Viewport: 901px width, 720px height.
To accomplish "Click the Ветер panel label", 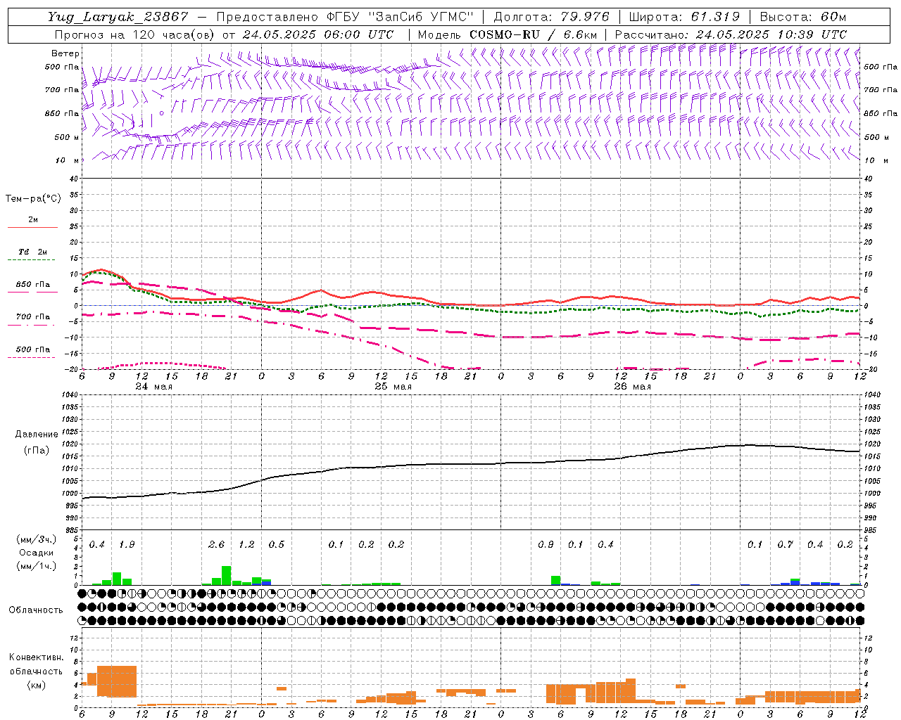I will pyautogui.click(x=65, y=53).
